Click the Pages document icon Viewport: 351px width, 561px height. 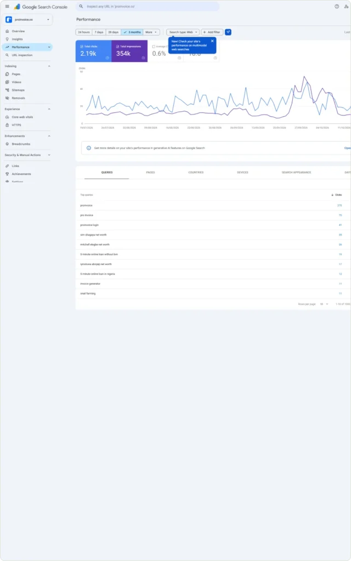pos(7,74)
